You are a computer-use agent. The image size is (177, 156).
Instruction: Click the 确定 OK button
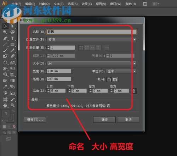point(104,120)
